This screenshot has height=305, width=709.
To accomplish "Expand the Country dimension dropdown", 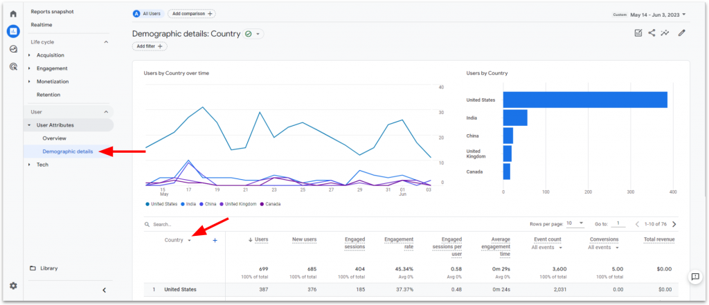I will (189, 241).
